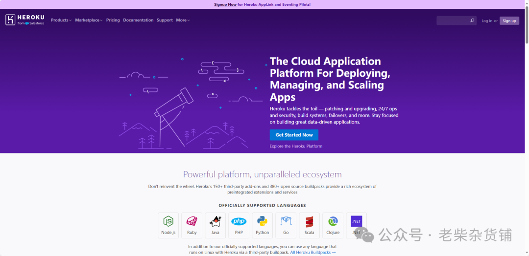This screenshot has width=529, height=256.
Task: Expand the Marketplace dropdown menu
Action: point(89,20)
